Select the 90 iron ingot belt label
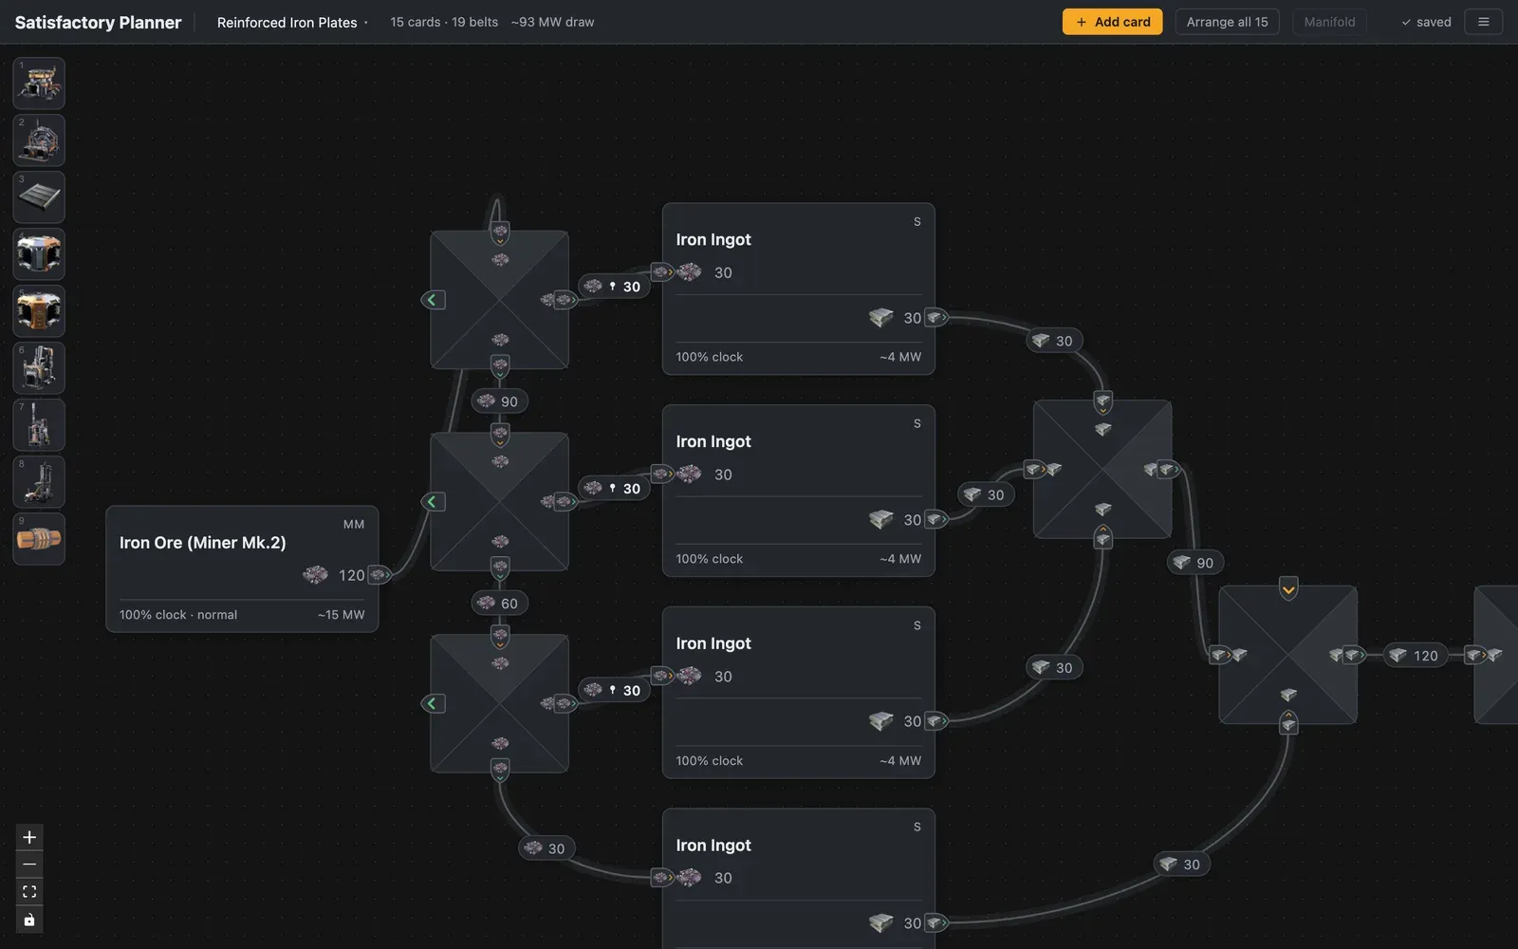The width and height of the screenshot is (1518, 949). click(1194, 563)
